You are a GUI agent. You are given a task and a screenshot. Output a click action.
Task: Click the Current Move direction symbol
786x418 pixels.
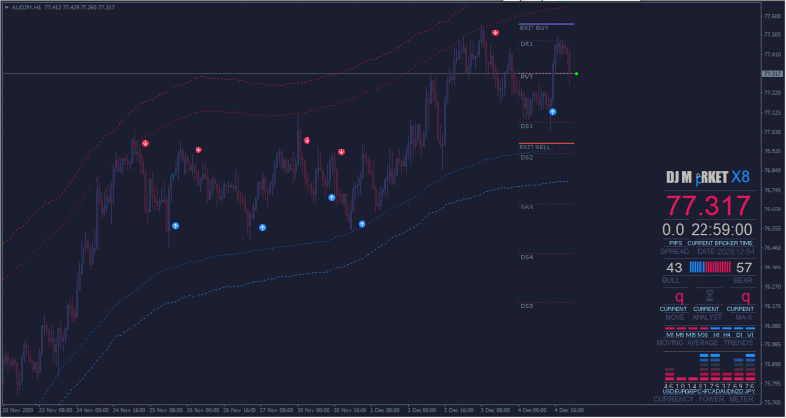(679, 297)
